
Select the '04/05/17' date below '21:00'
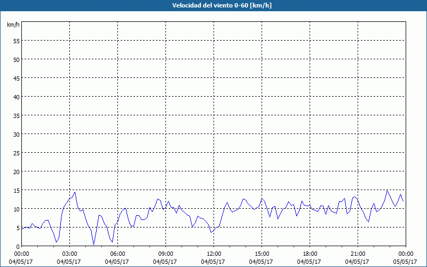[357, 262]
